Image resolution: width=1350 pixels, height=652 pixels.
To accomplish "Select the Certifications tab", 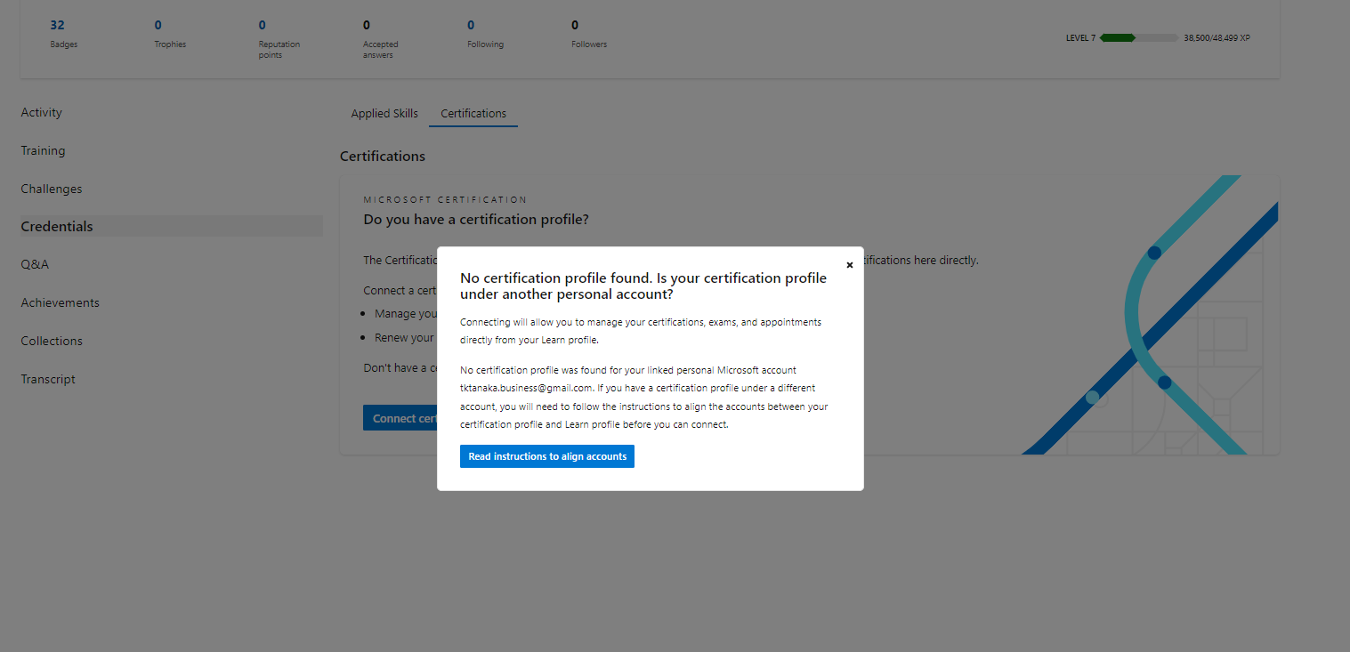I will click(x=473, y=113).
